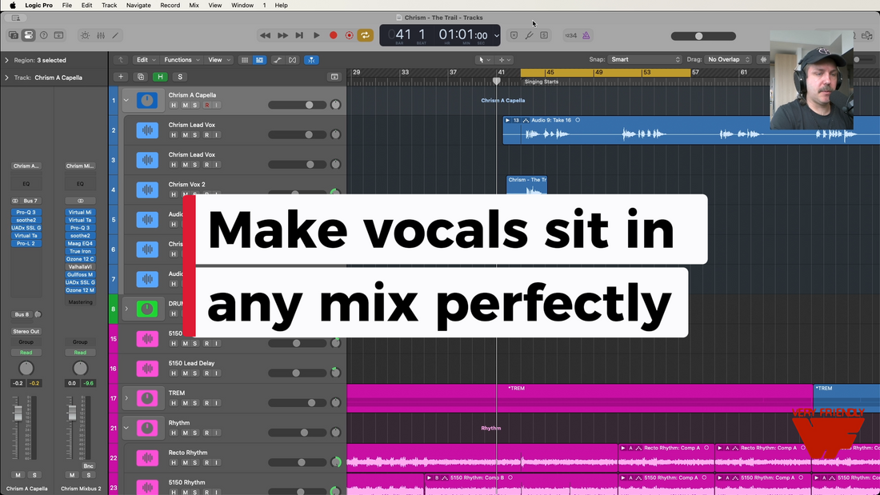Open the File menu

pos(66,5)
